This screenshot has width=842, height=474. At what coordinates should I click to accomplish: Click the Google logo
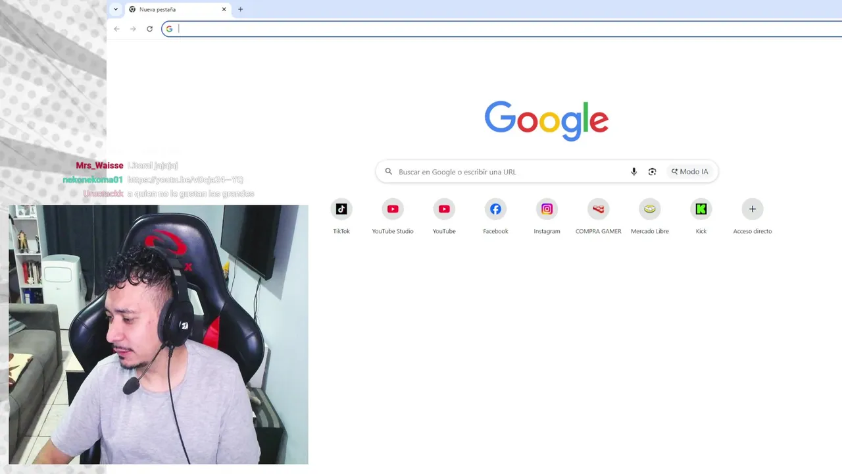547,120
